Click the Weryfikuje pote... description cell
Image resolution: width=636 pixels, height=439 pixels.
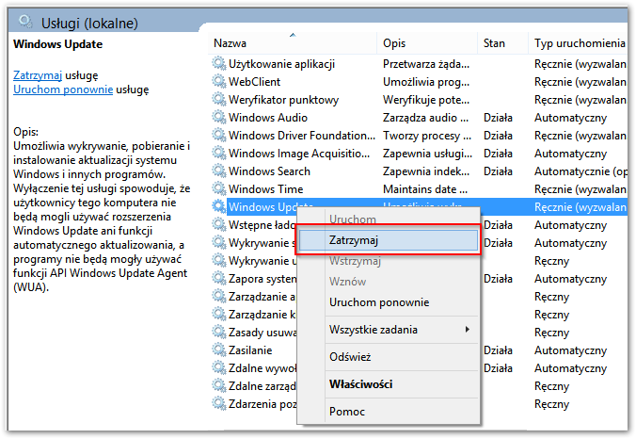[x=426, y=100]
